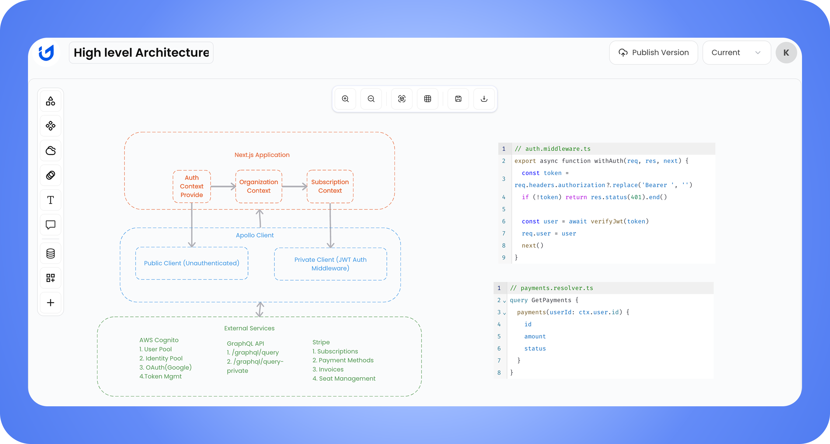Select the database shape tool
The width and height of the screenshot is (830, 444).
tap(50, 253)
